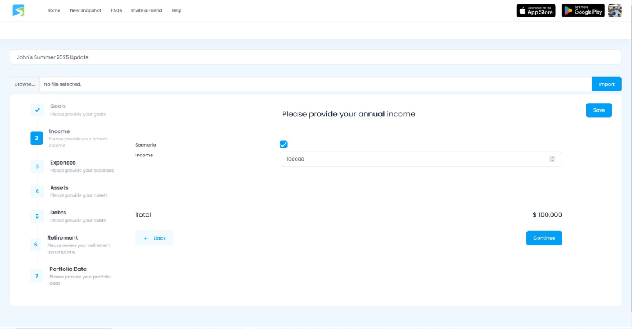This screenshot has width=632, height=329.
Task: Click the Back button
Action: (154, 238)
